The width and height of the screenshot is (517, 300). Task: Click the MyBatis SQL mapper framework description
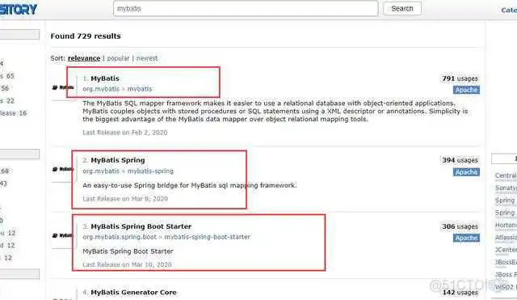275,112
